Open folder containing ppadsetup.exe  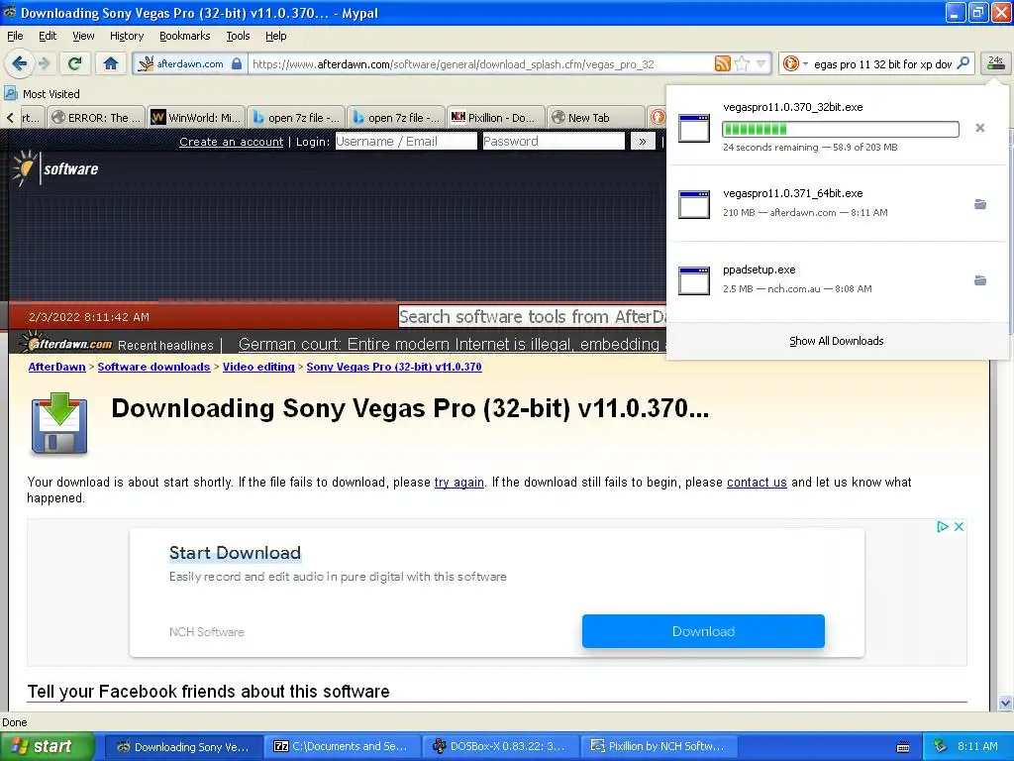(x=980, y=280)
